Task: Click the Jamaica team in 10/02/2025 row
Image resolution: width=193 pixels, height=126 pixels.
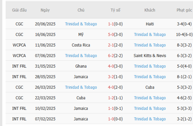Action: pos(81,109)
